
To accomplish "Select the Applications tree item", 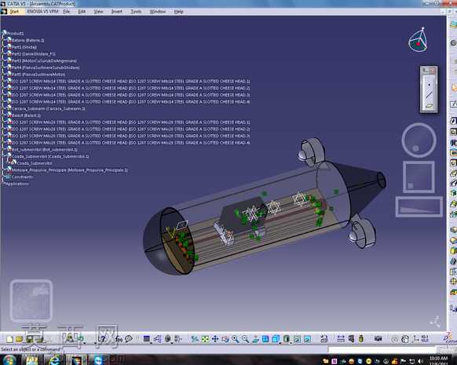I will click(x=17, y=184).
